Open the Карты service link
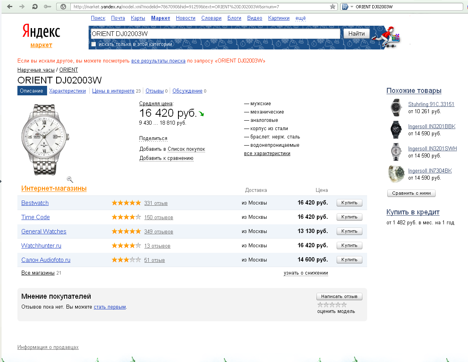This screenshot has height=362, width=468. [x=138, y=18]
